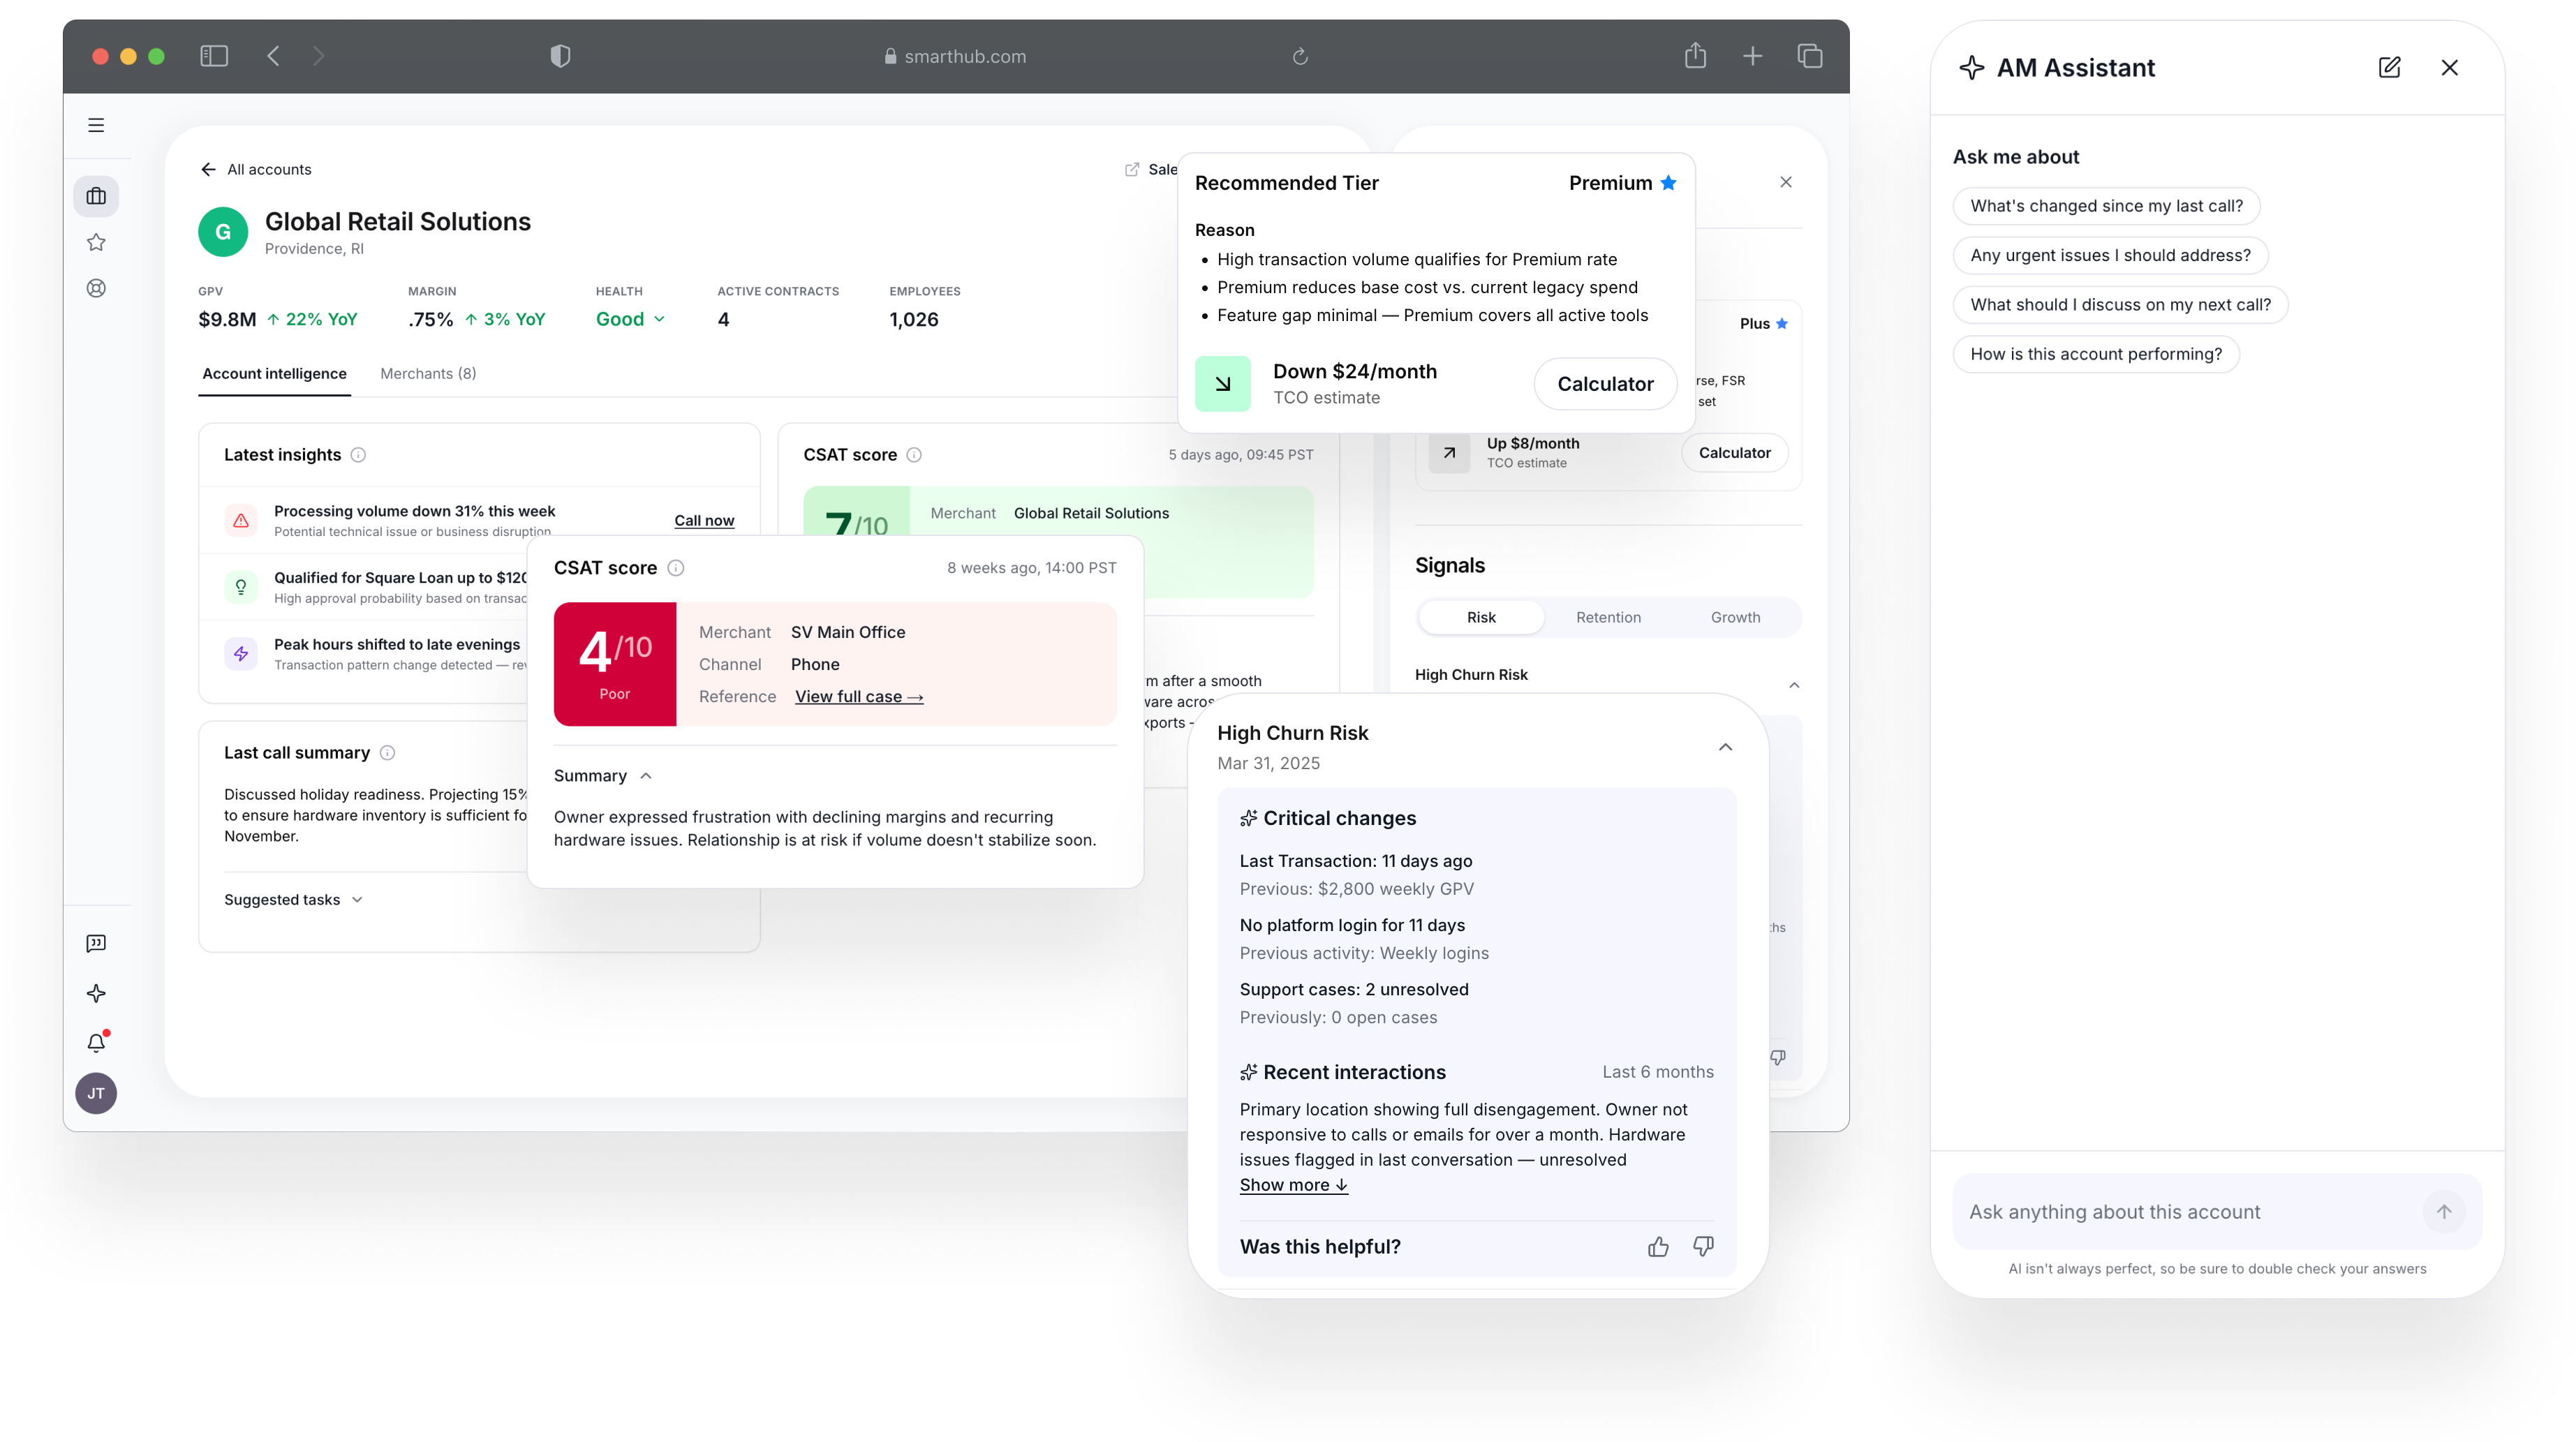2576x1442 pixels.
Task: Open the Health Good dropdown
Action: 630,319
